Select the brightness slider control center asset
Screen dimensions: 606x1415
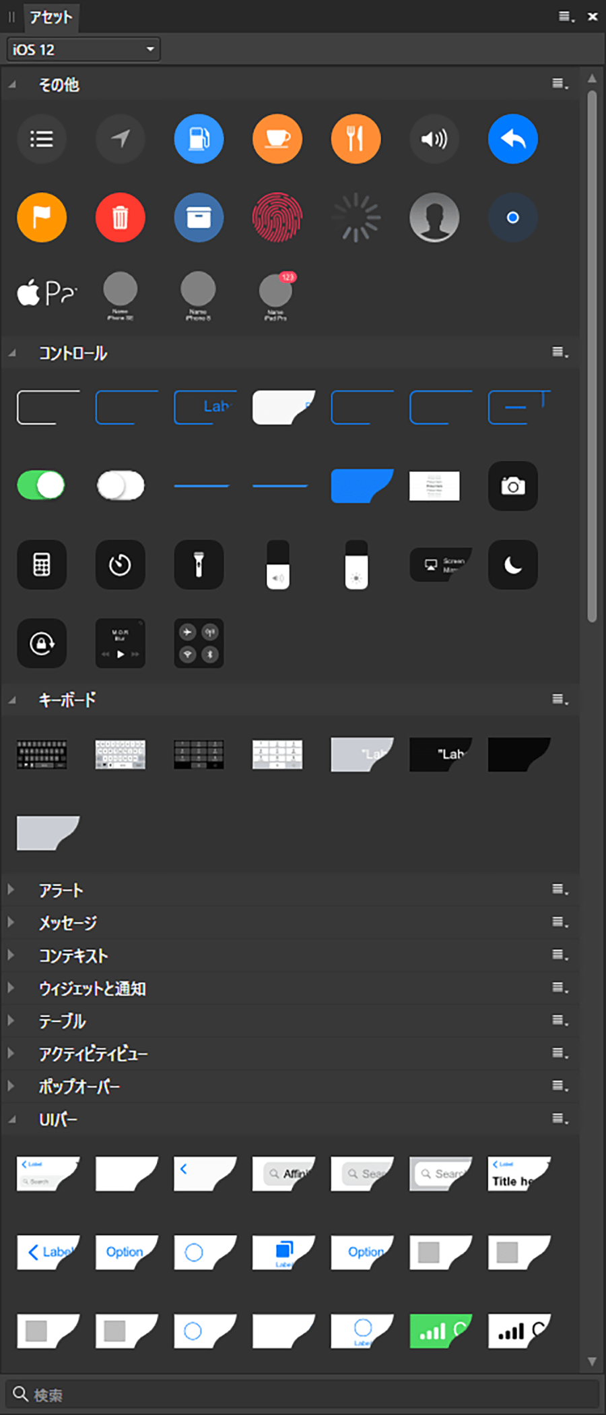pyautogui.click(x=356, y=565)
